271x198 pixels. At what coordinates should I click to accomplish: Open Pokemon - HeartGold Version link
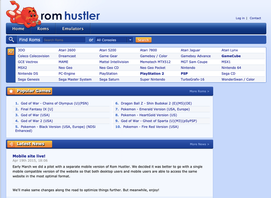click(149, 115)
